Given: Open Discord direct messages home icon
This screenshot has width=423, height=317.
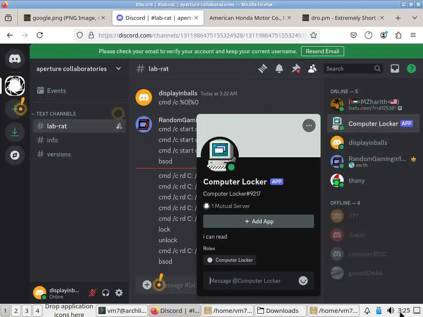Looking at the screenshot, I should (15, 59).
